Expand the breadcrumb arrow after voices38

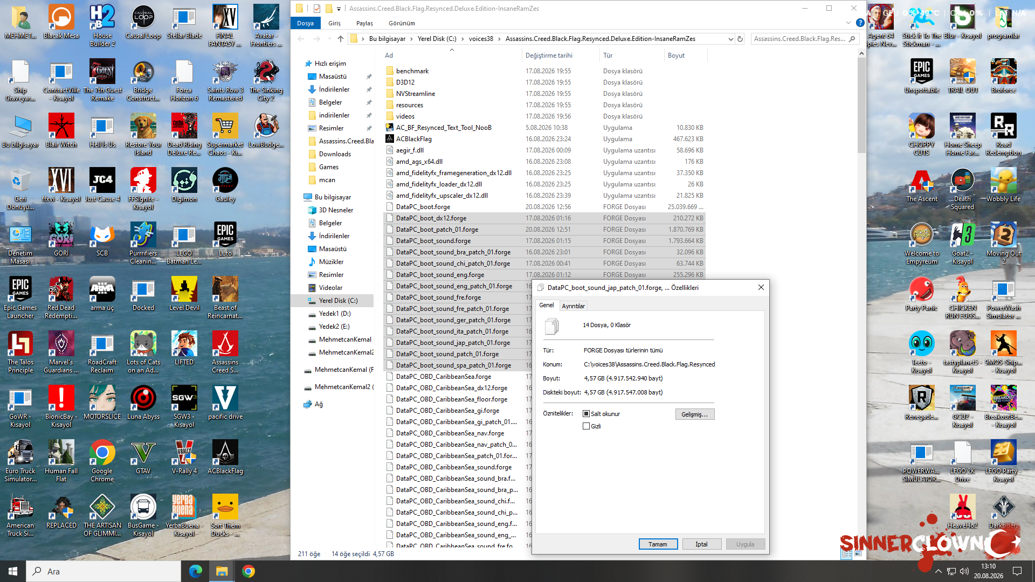pyautogui.click(x=499, y=39)
